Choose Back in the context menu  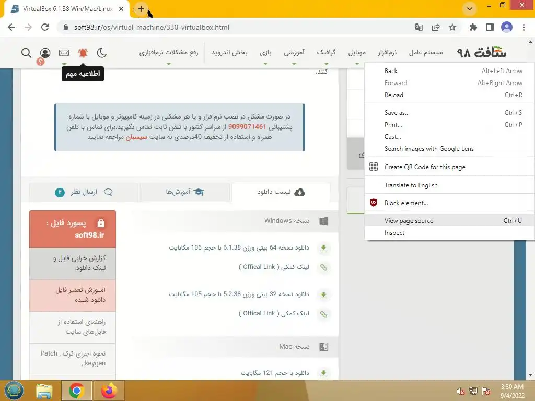[449, 71]
